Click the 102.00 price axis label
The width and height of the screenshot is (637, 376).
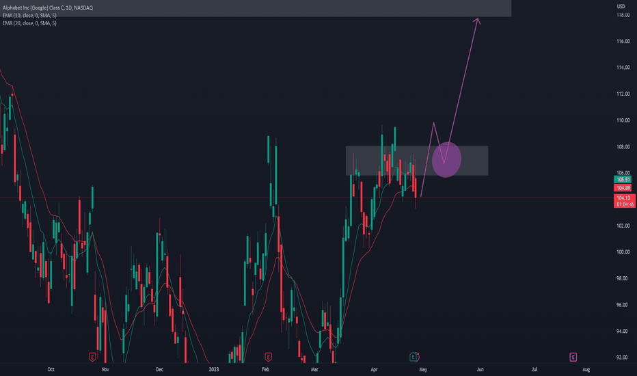pyautogui.click(x=623, y=226)
